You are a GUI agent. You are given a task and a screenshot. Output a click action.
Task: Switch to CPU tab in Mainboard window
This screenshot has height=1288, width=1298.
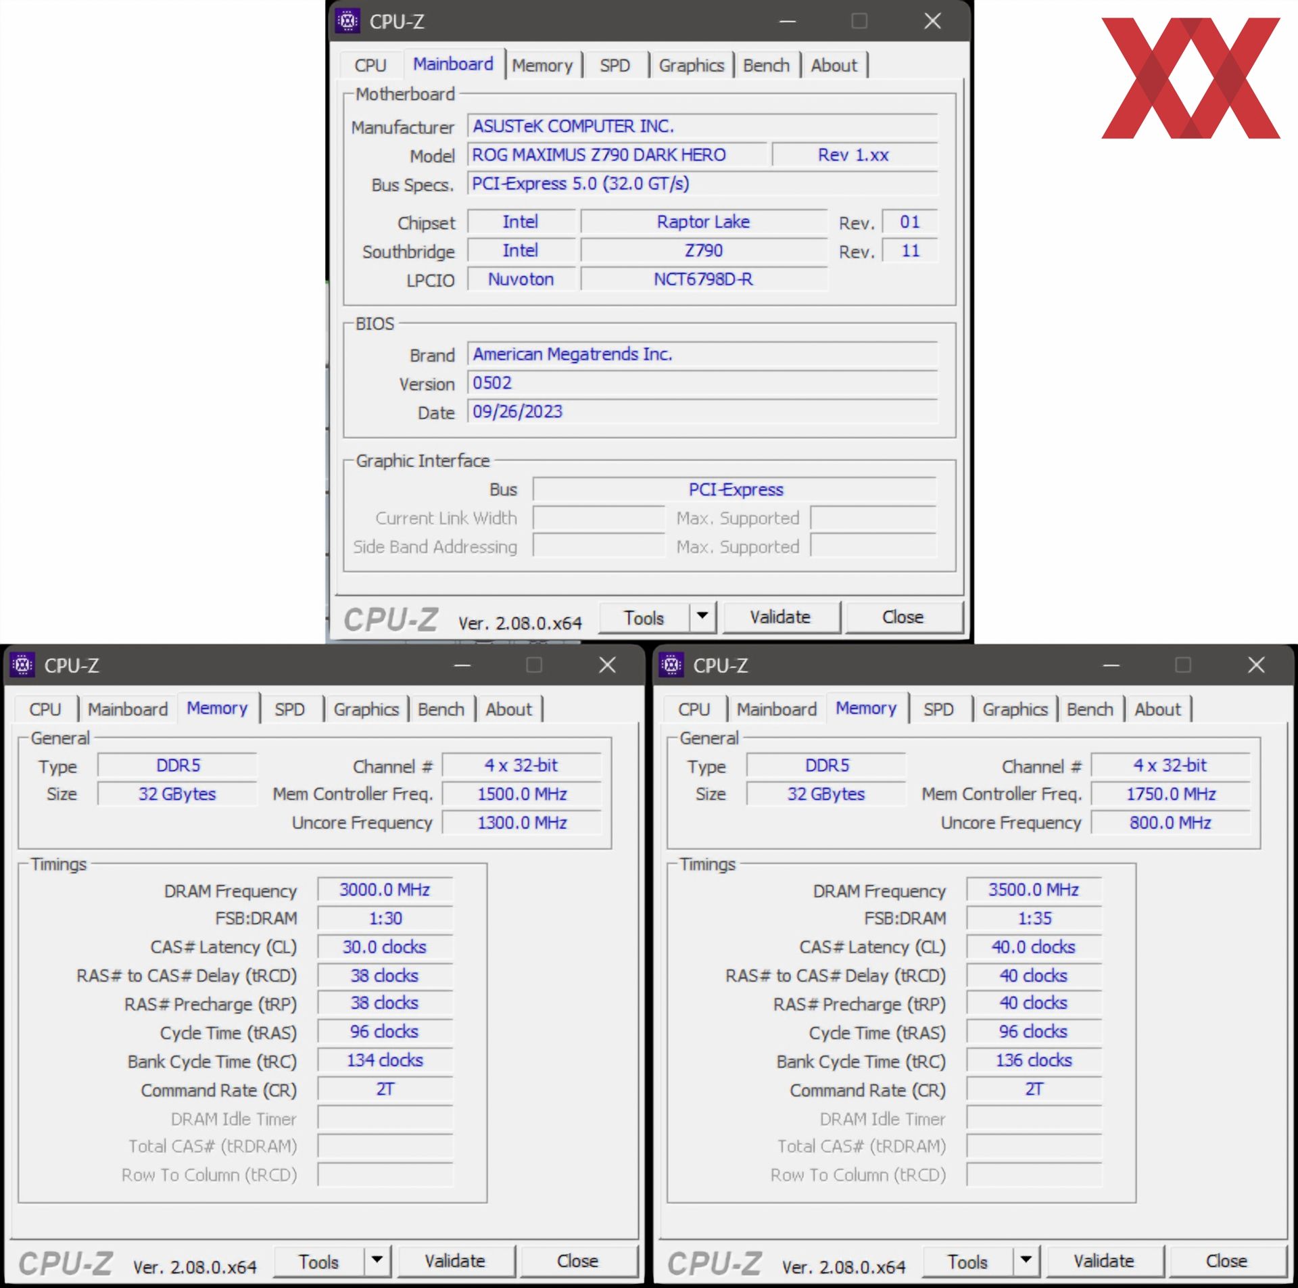pos(370,66)
